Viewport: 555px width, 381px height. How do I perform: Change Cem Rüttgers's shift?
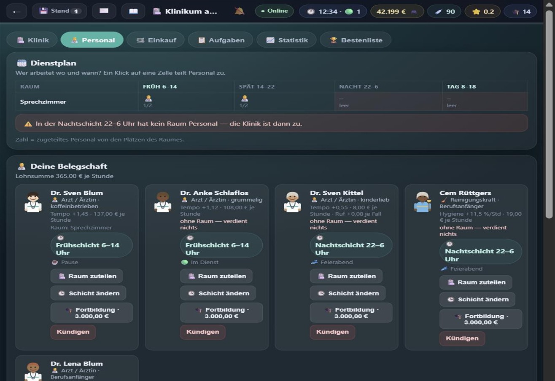477,299
